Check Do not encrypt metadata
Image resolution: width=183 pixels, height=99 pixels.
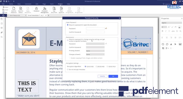coord(67,70)
